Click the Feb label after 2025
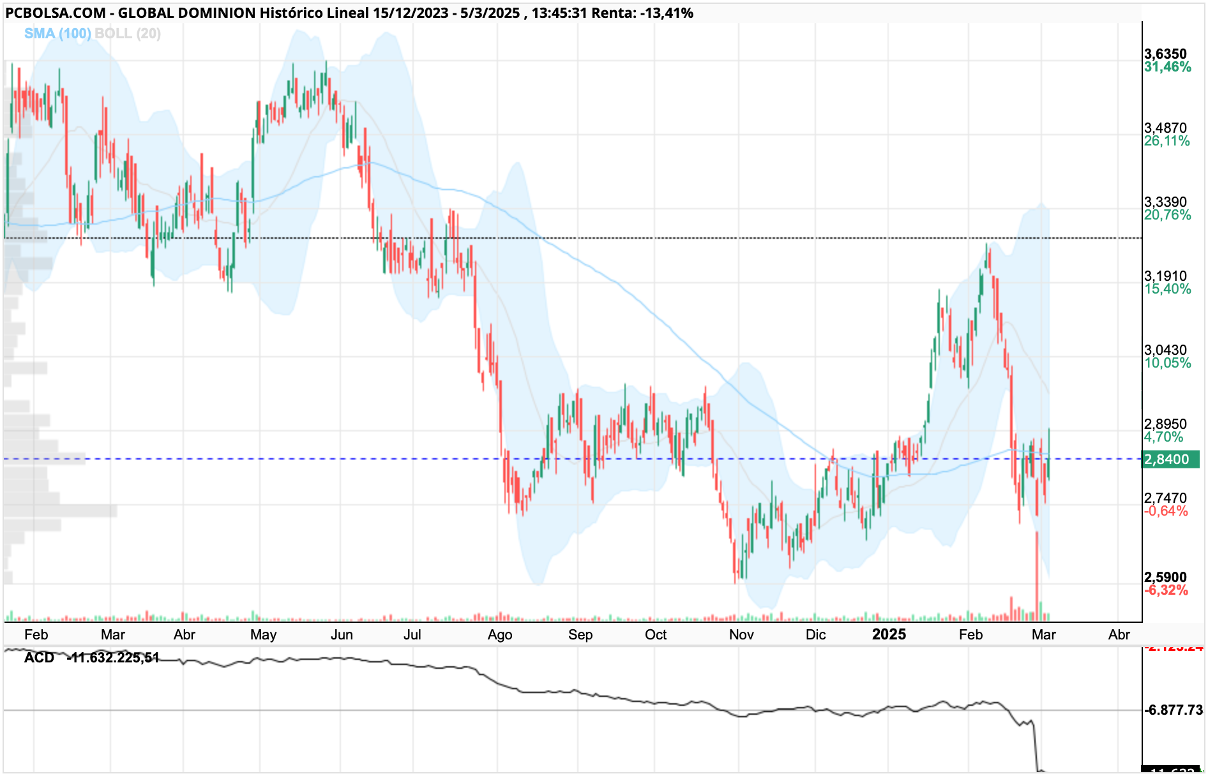 pos(970,634)
